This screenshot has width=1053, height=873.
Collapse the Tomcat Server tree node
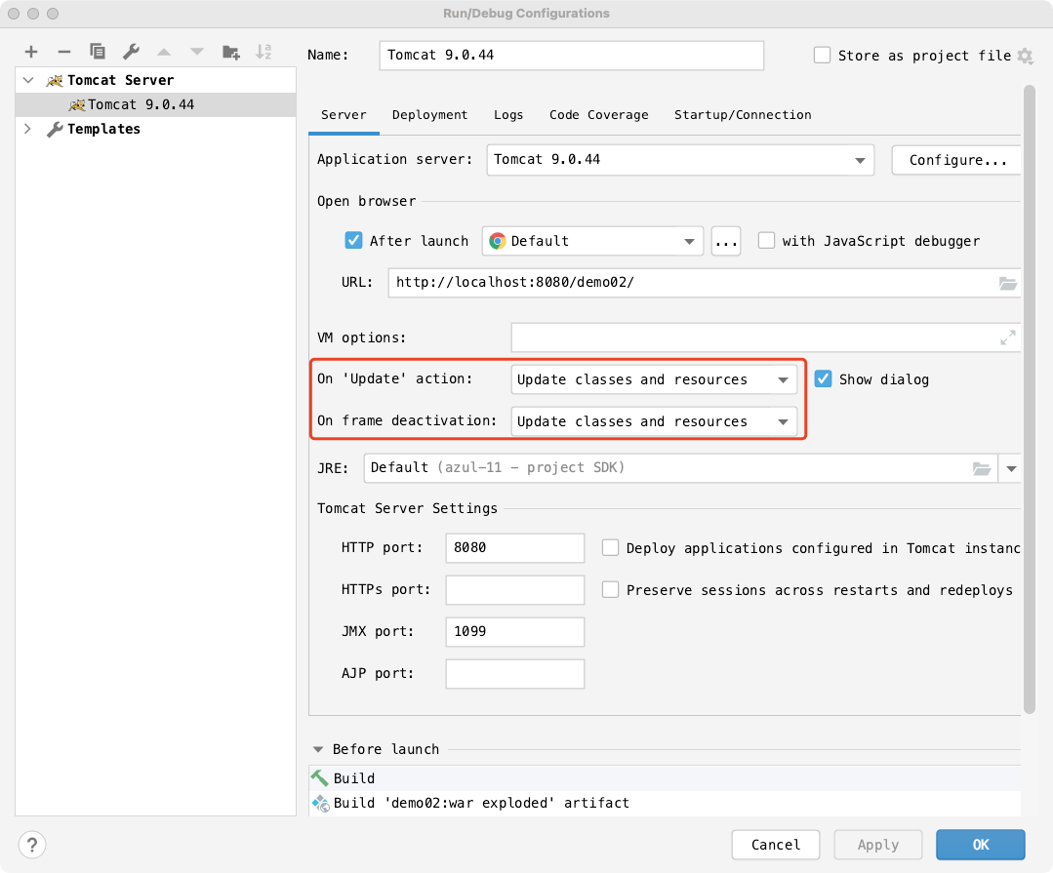click(28, 80)
